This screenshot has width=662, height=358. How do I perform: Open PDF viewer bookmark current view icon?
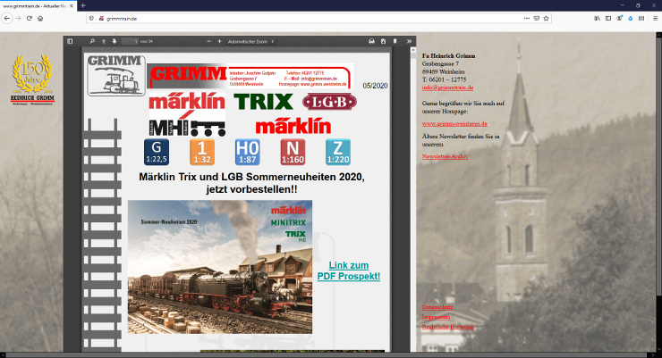click(x=395, y=41)
